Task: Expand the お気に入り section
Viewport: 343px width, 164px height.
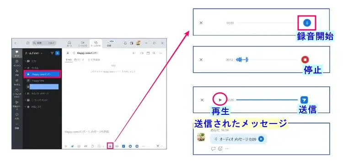Action: pos(33,107)
